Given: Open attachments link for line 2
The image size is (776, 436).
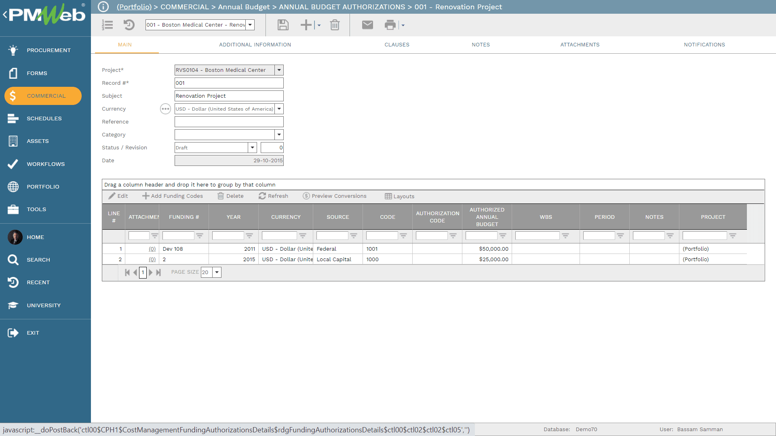Looking at the screenshot, I should pos(152,259).
